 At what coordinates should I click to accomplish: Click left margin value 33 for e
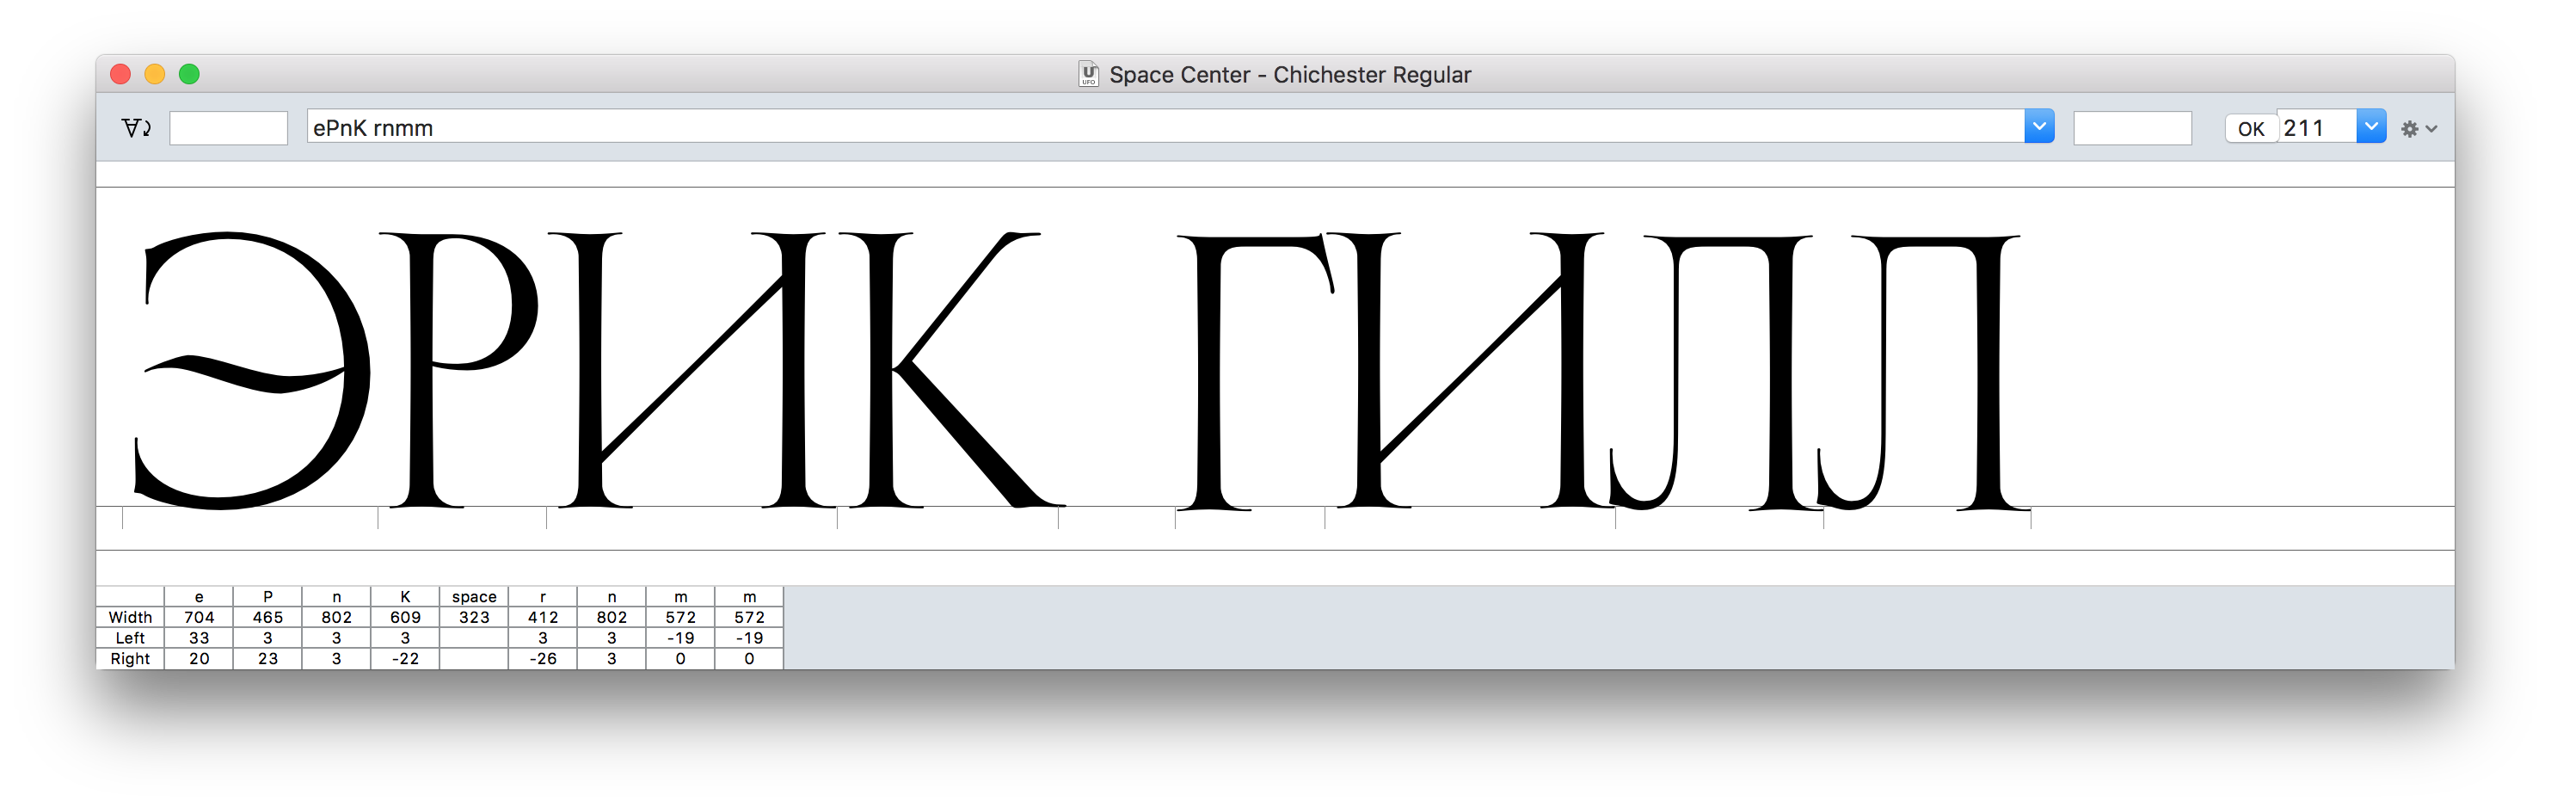coord(199,638)
